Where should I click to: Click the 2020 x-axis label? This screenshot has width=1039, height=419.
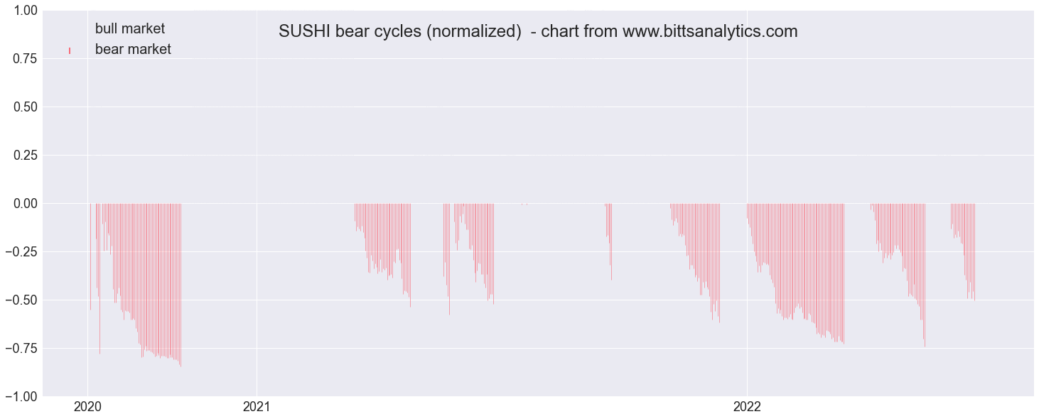click(87, 408)
